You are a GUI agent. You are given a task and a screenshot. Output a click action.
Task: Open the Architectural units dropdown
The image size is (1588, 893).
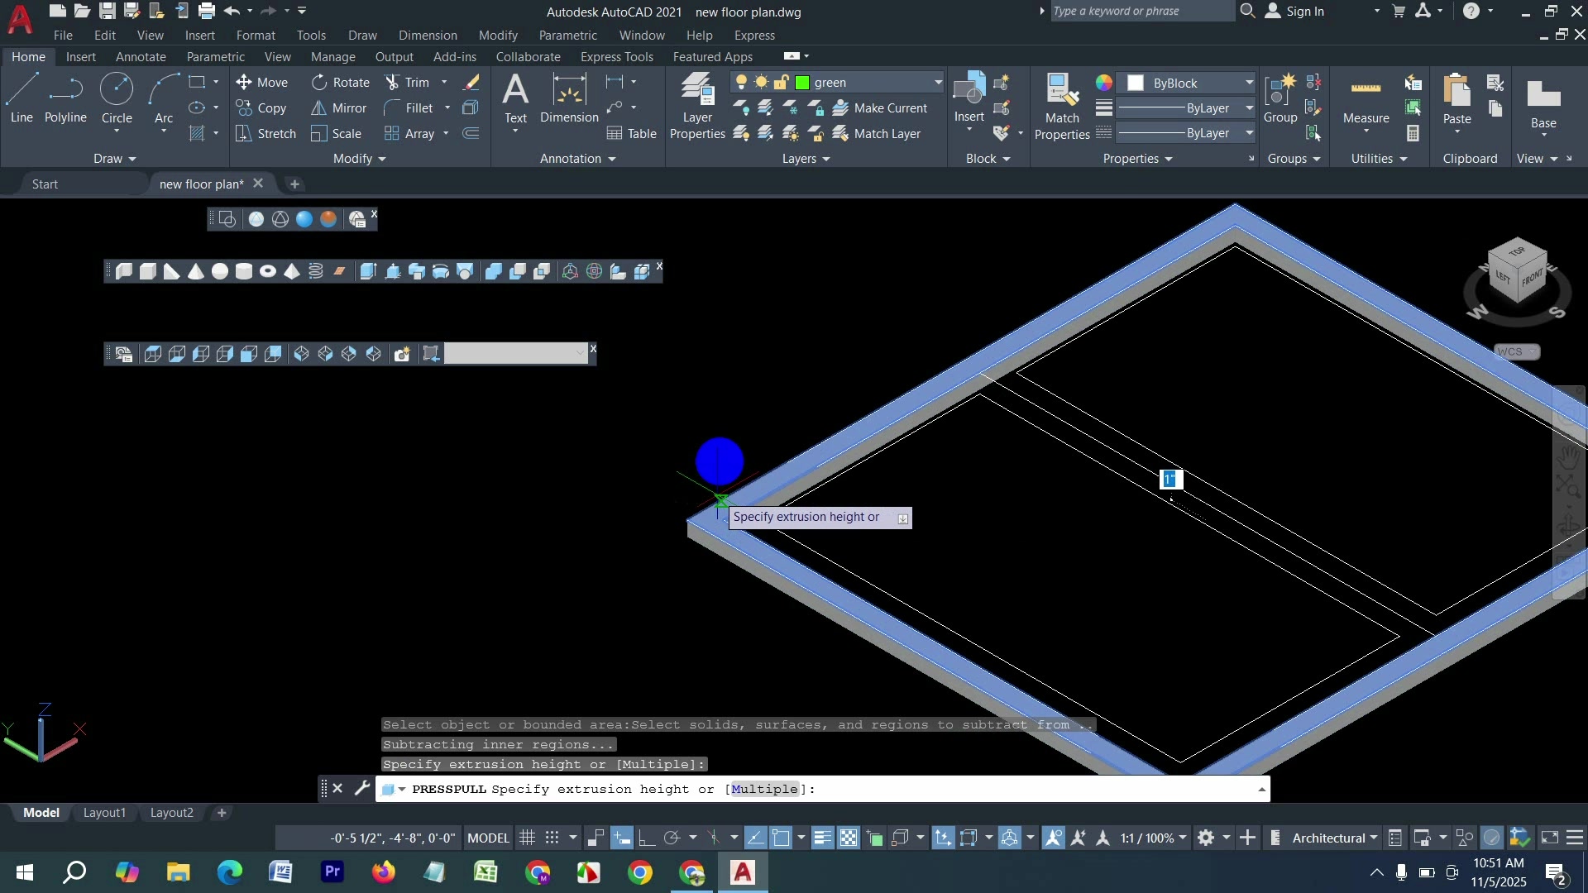point(1335,838)
